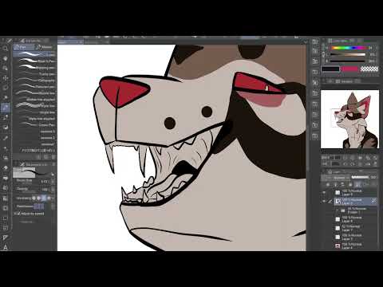This screenshot has width=383, height=287.
Task: Expand brush preview side arrow
Action: click(53, 175)
